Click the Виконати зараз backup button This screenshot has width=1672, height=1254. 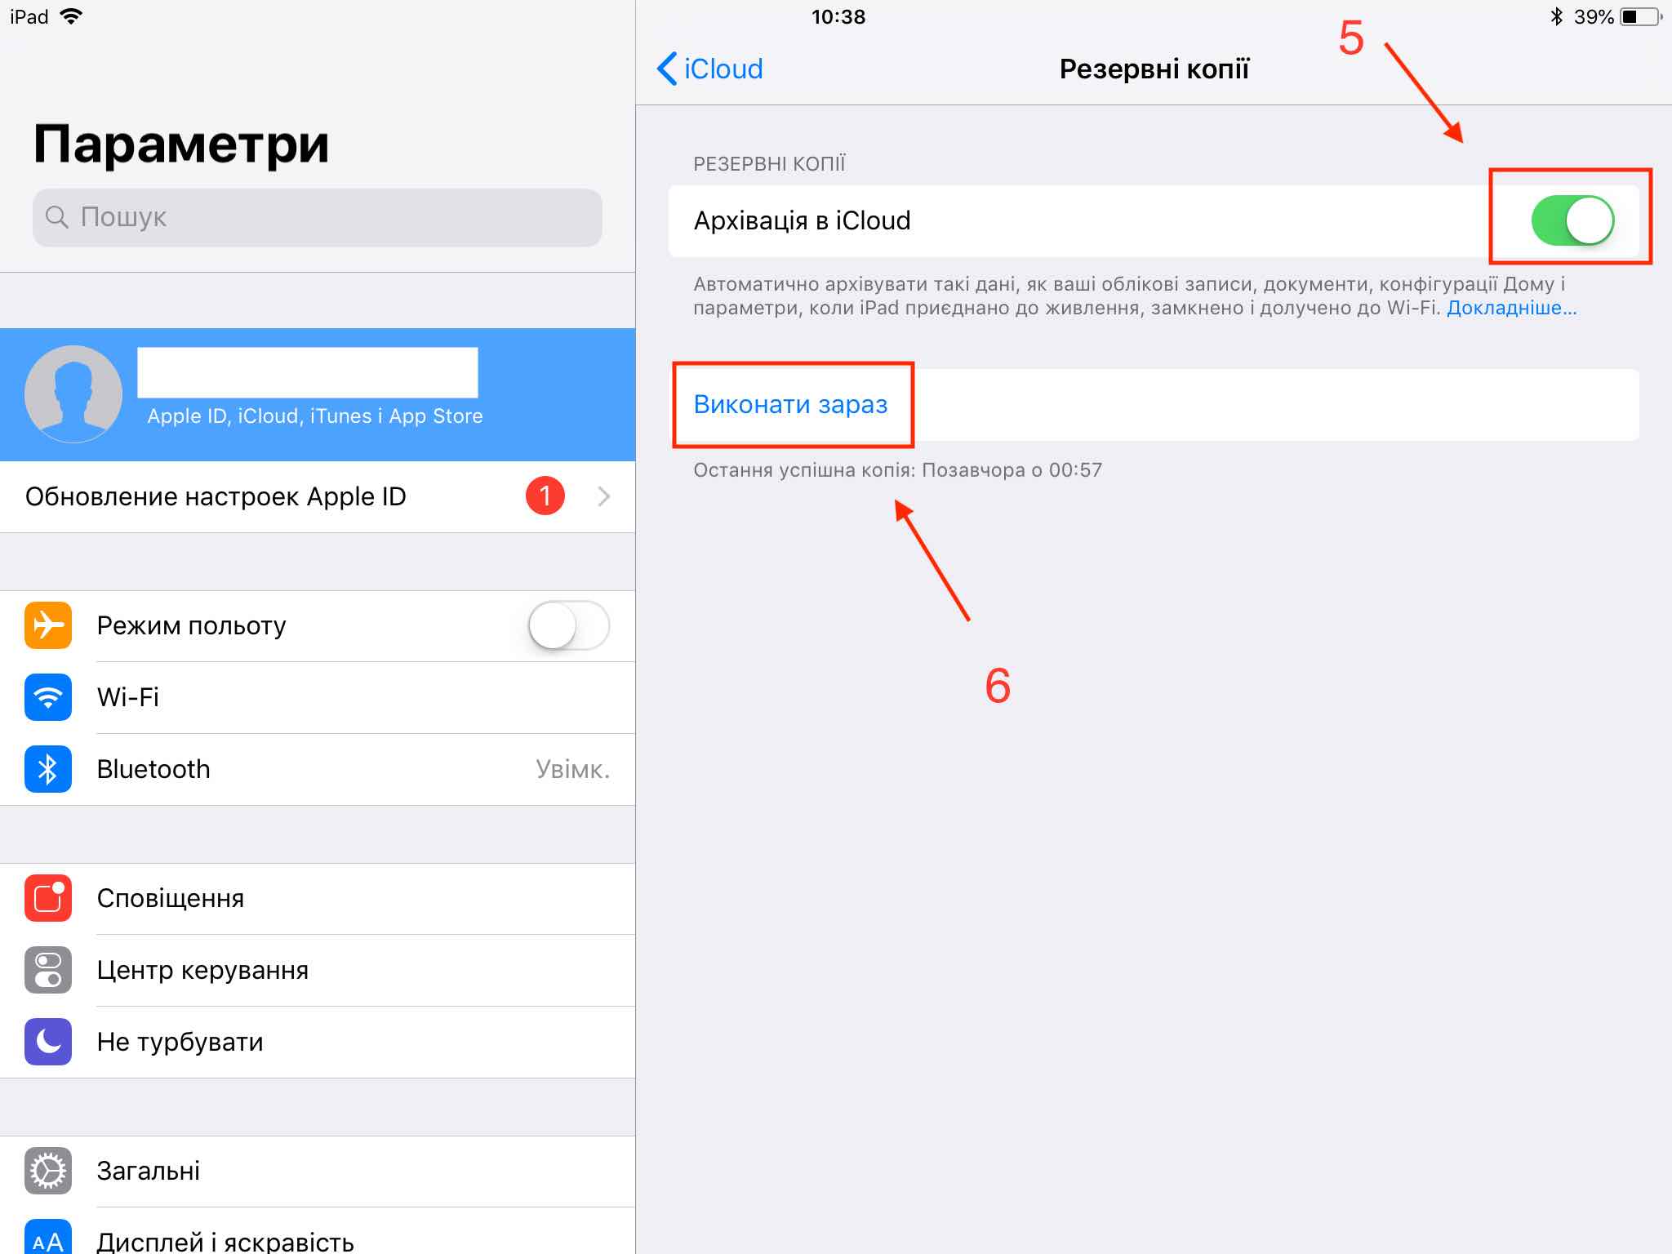(x=791, y=404)
